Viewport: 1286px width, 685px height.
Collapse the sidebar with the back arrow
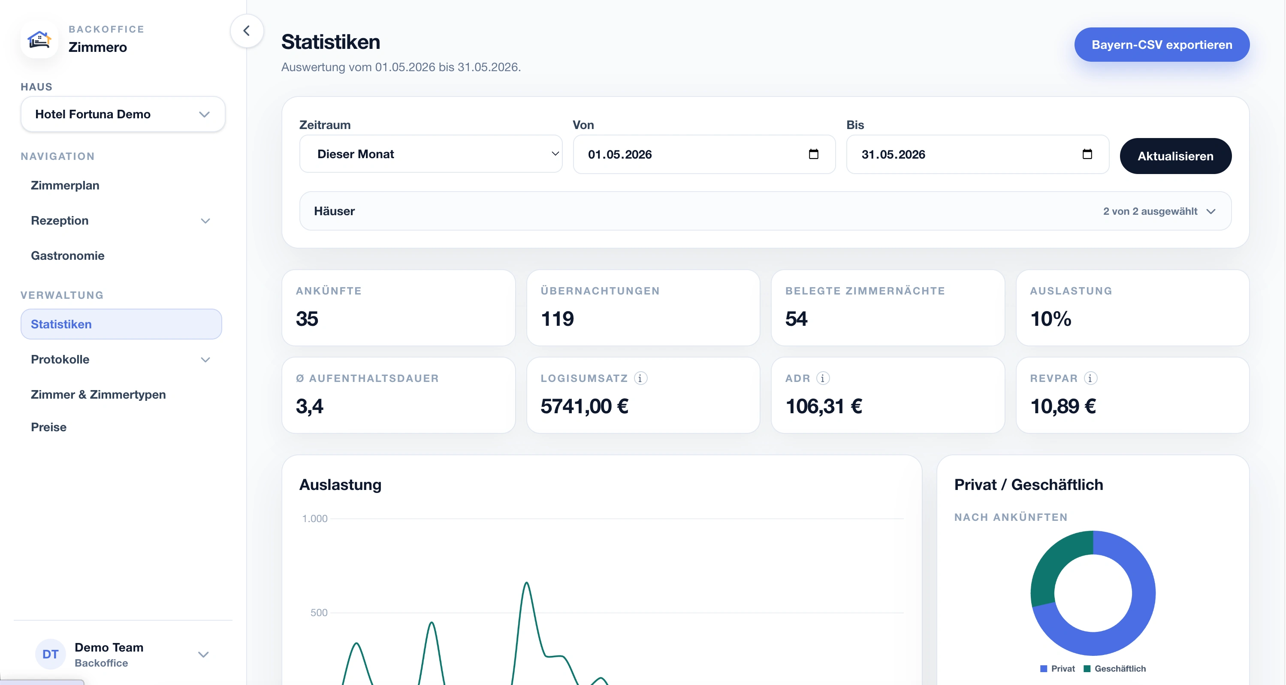point(247,31)
